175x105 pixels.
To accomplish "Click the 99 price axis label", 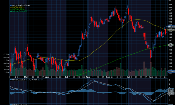I will 171,34.
